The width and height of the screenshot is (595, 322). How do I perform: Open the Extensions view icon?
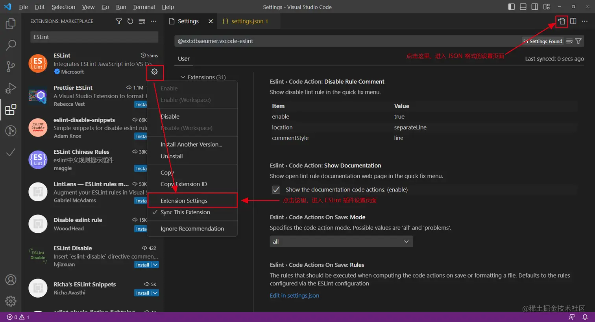click(x=11, y=109)
